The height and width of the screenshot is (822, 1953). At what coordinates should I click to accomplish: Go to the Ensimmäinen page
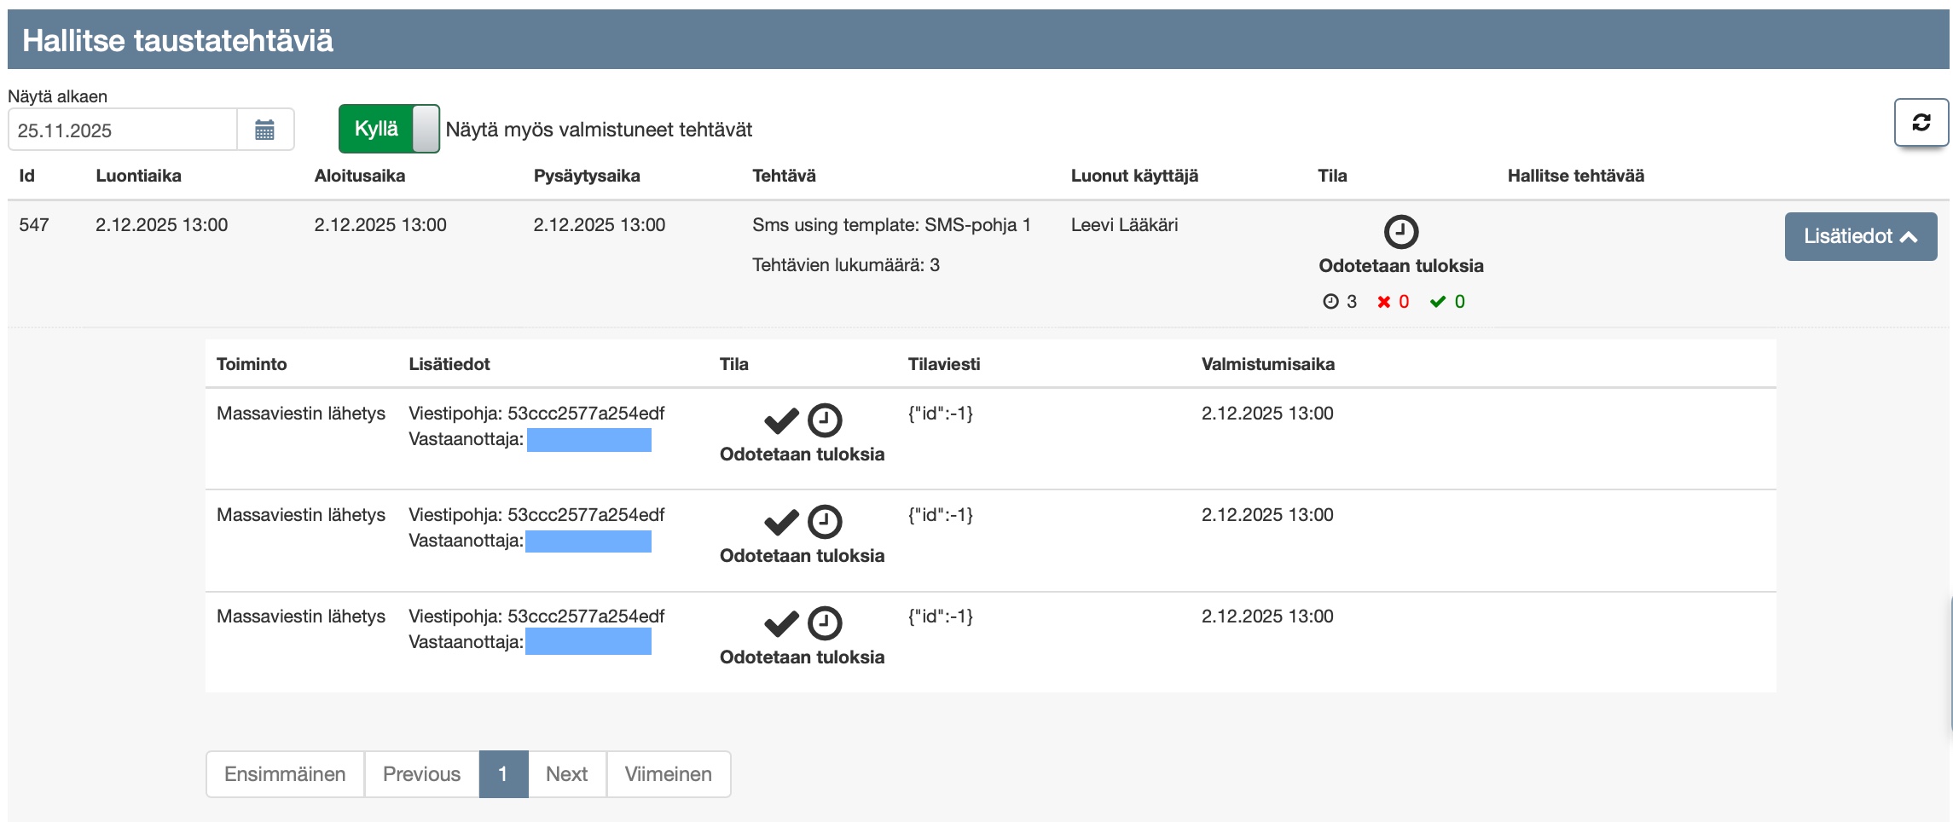(x=285, y=774)
